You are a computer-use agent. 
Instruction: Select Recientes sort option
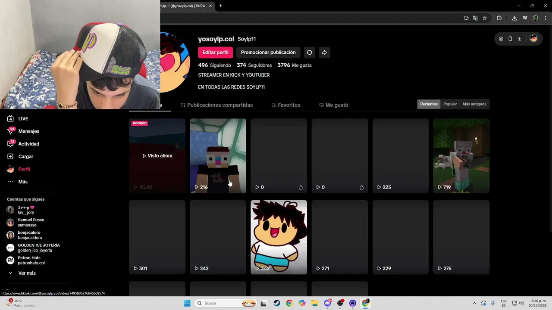click(429, 104)
